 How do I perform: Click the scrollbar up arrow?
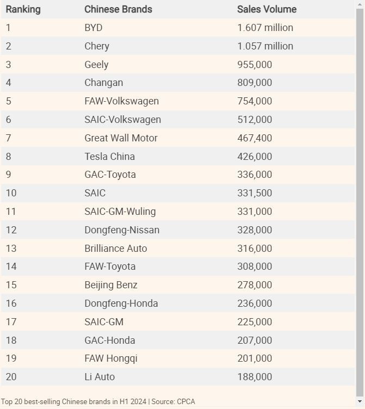360,4
